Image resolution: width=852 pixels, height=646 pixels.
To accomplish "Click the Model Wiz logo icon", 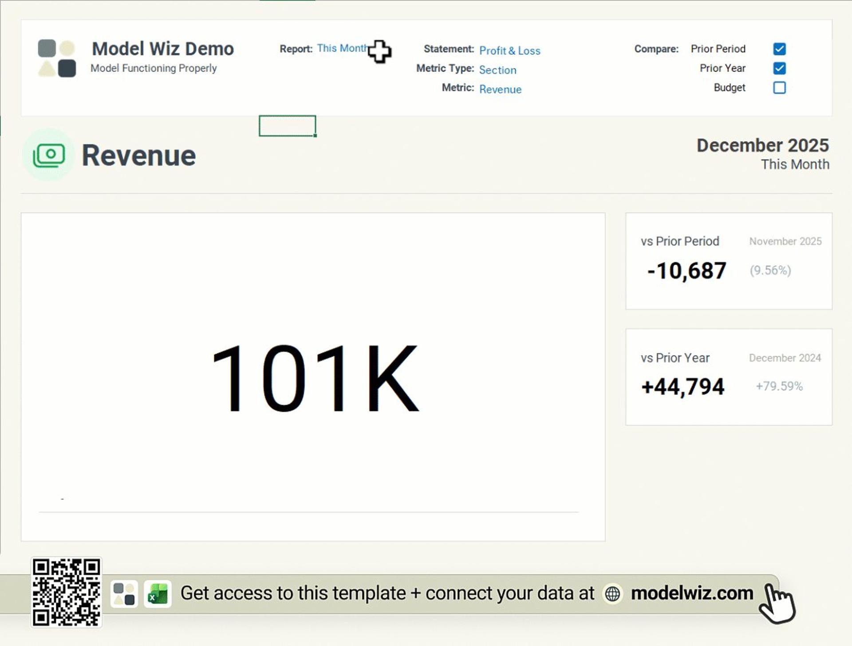I will (x=57, y=58).
